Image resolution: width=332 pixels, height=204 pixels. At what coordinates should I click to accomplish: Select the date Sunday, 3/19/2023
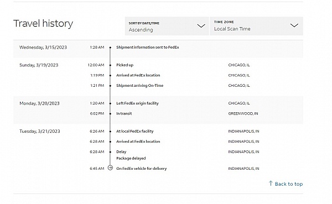point(39,65)
